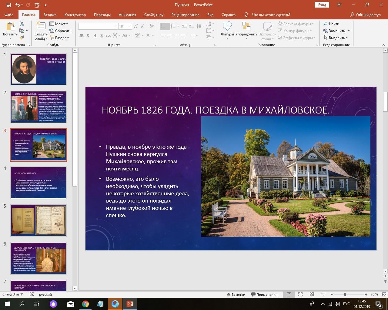
Task: Toggle Bold (Ж) formatting
Action: pos(81,35)
